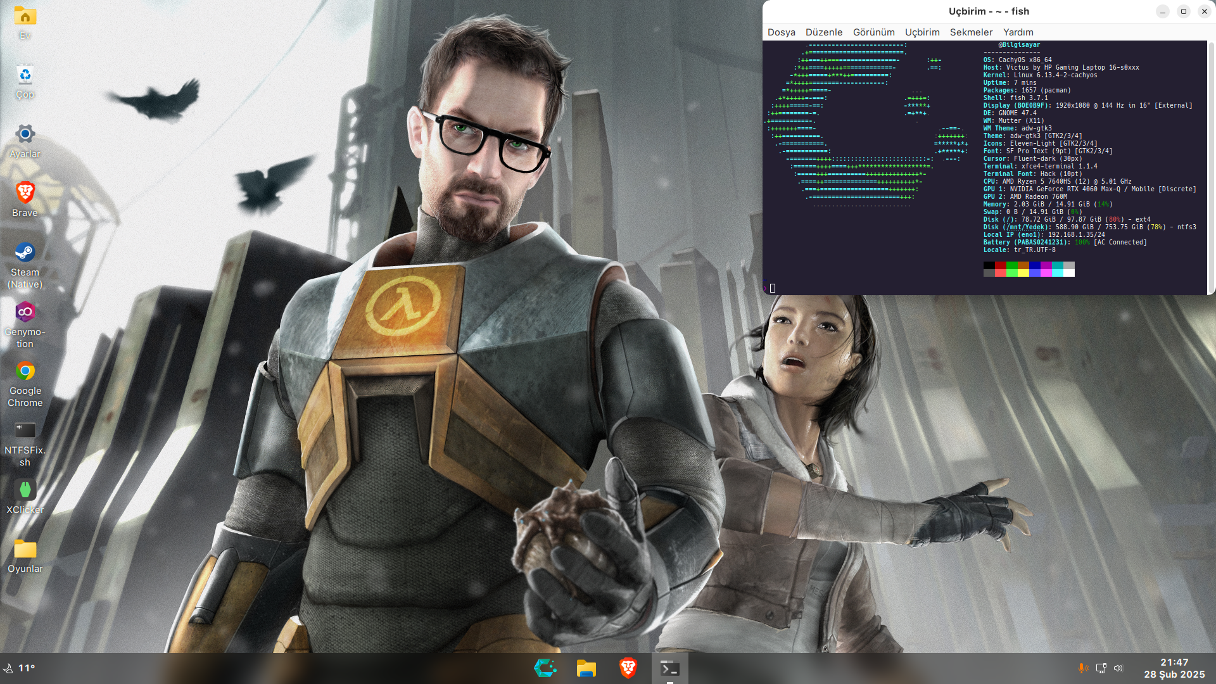Click the 'Local IP (eno1): 192.168.1.35/24' line
Screen dimensions: 1216x684
[1044, 235]
